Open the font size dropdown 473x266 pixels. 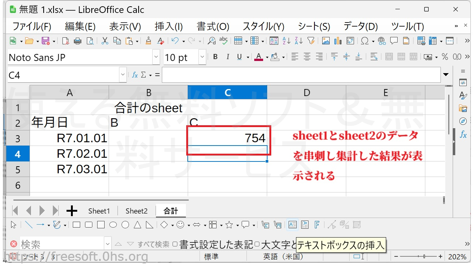point(202,57)
